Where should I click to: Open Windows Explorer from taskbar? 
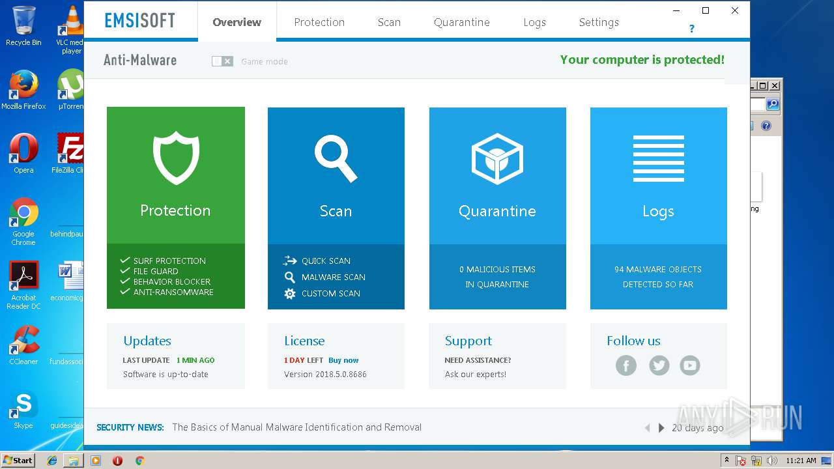(x=74, y=461)
